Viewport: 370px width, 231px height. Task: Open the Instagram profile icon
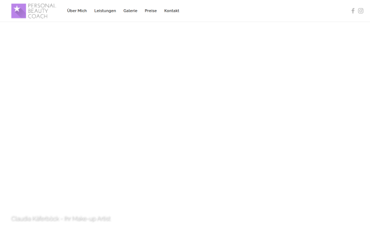pos(361,11)
